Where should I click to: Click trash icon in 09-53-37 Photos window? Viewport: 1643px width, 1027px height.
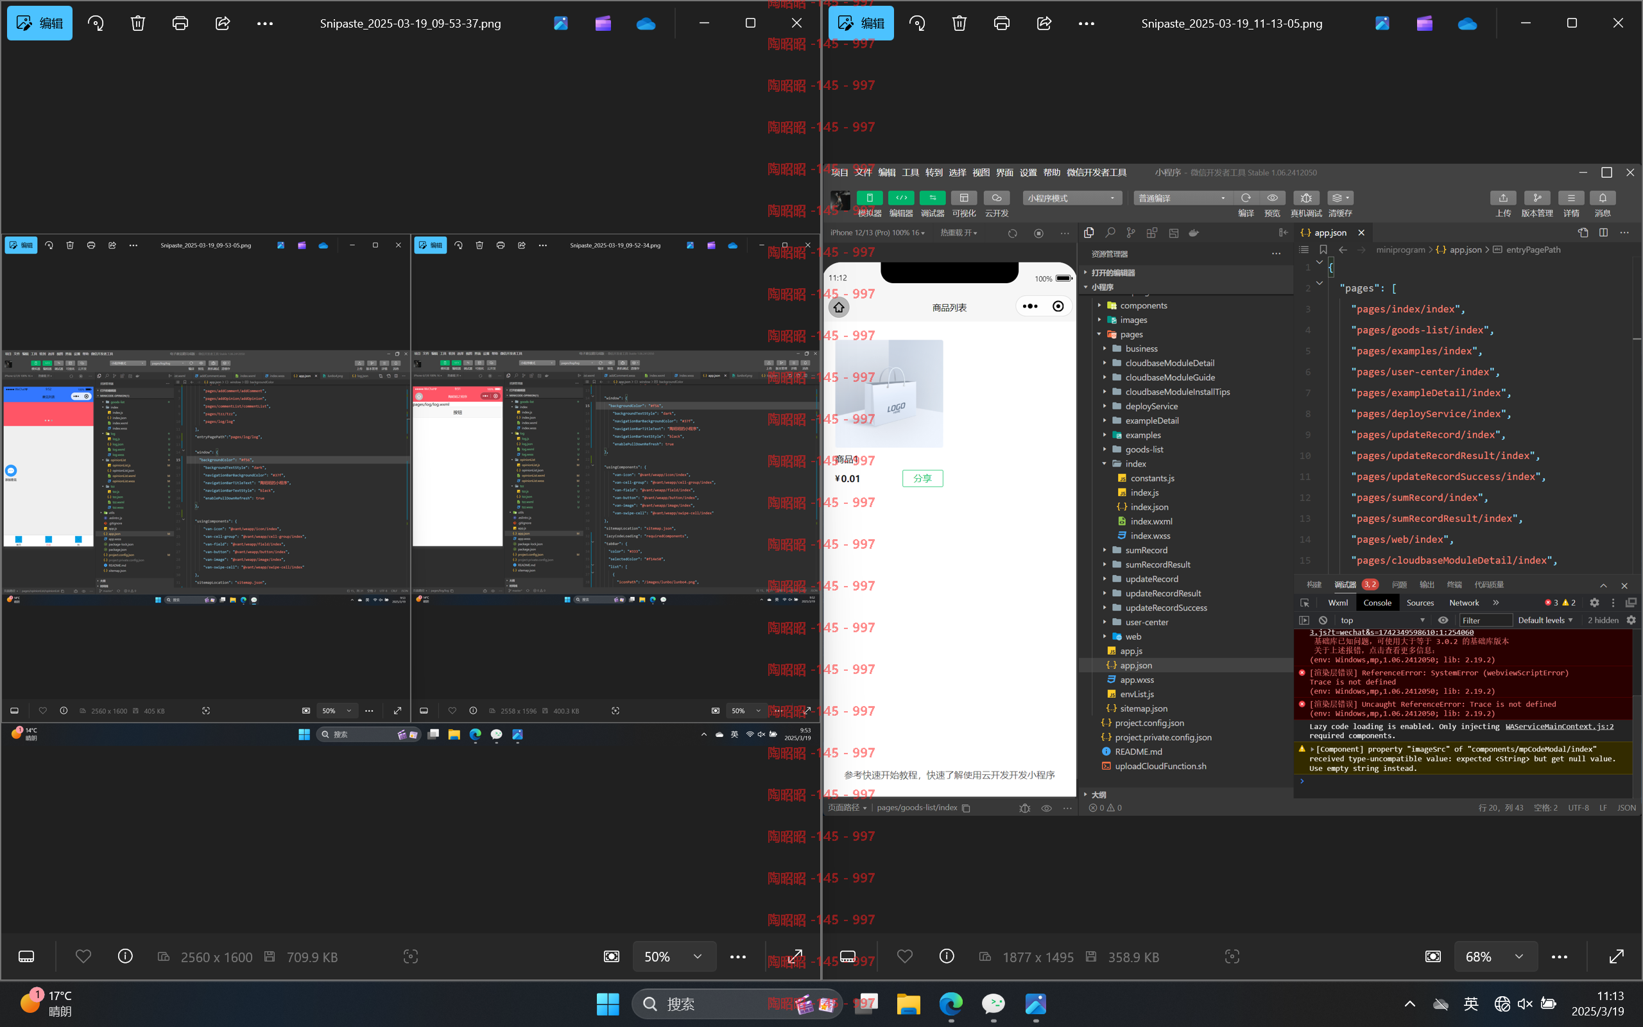tap(138, 23)
